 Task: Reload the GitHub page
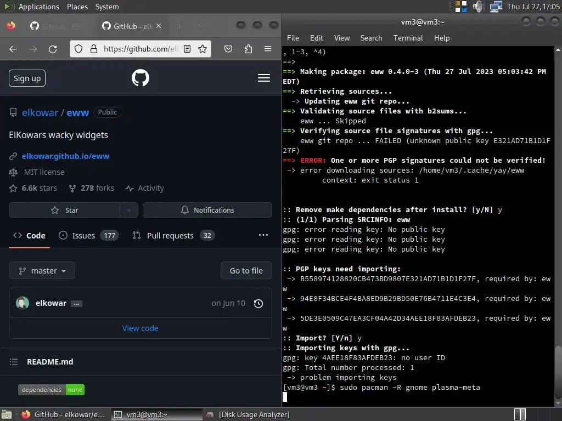pyautogui.click(x=53, y=49)
